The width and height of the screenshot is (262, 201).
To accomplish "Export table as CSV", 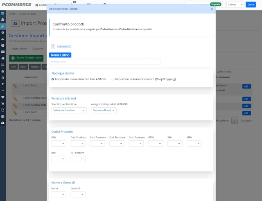I will tap(14, 67).
